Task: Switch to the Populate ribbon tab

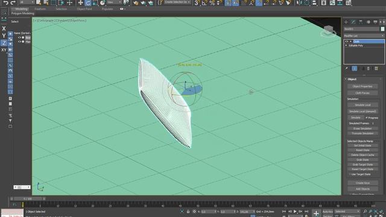Action: pos(107,9)
